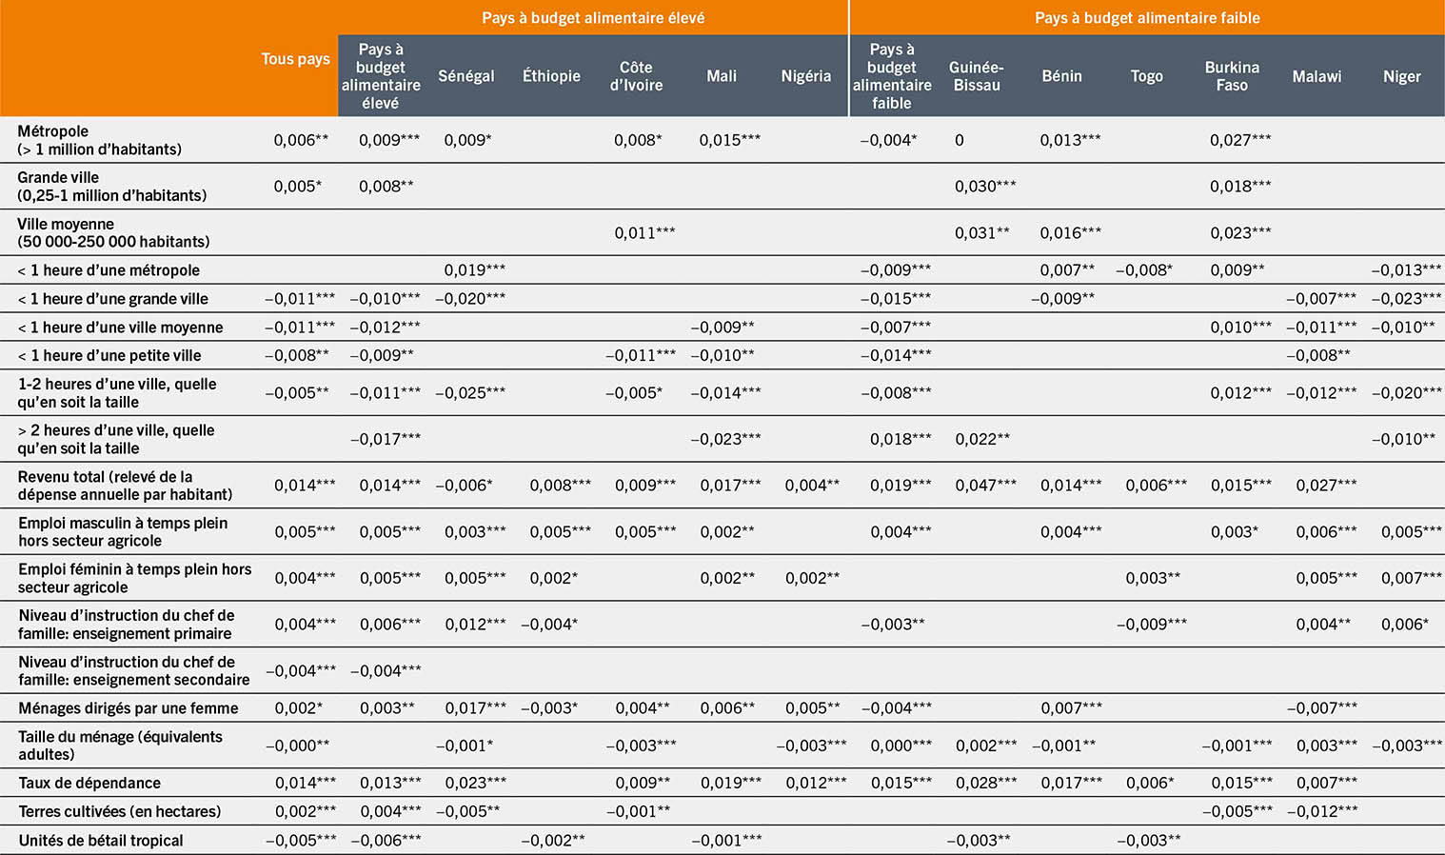Select the 'Tous pays' column header
Image resolution: width=1445 pixels, height=855 pixels.
[295, 59]
